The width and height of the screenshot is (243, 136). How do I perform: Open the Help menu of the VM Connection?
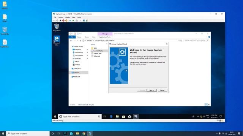click(x=79, y=17)
